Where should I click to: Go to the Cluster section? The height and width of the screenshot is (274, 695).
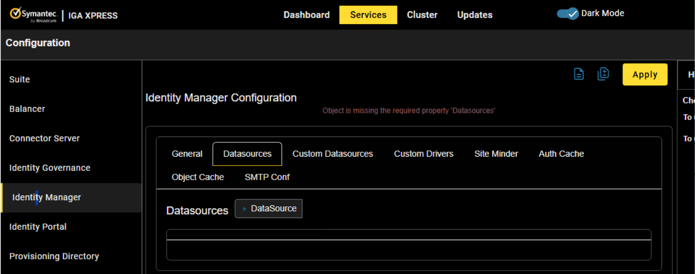(x=422, y=15)
